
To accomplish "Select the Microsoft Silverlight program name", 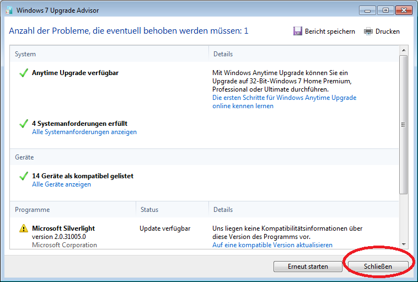I will click(63, 228).
